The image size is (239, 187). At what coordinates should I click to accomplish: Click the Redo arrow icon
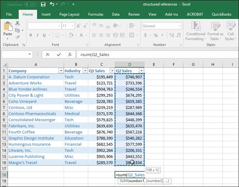[x=63, y=4]
